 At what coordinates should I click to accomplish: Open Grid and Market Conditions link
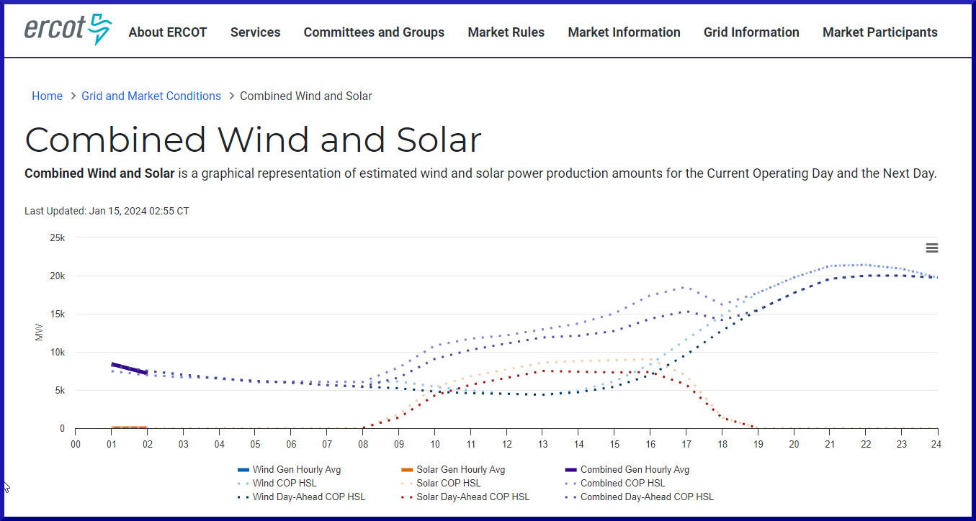(151, 96)
